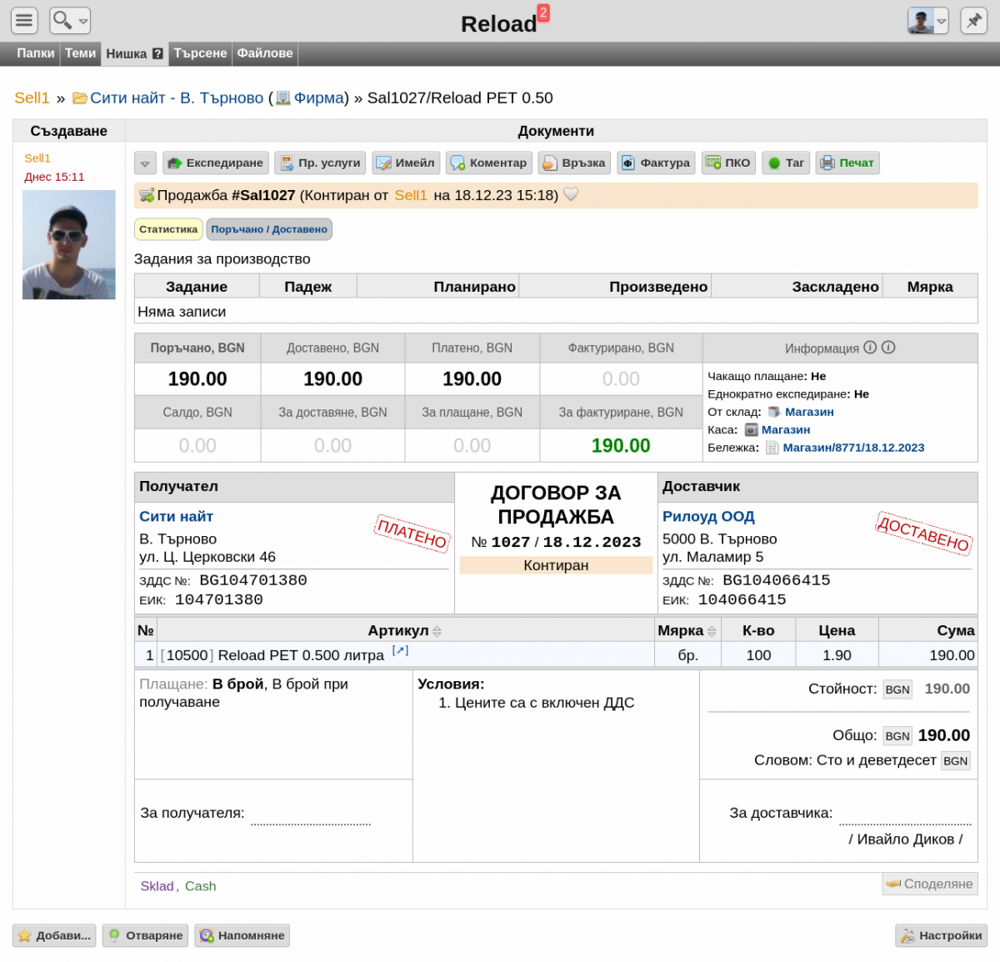
Task: Open the hamburger menu icon
Action: (x=24, y=20)
